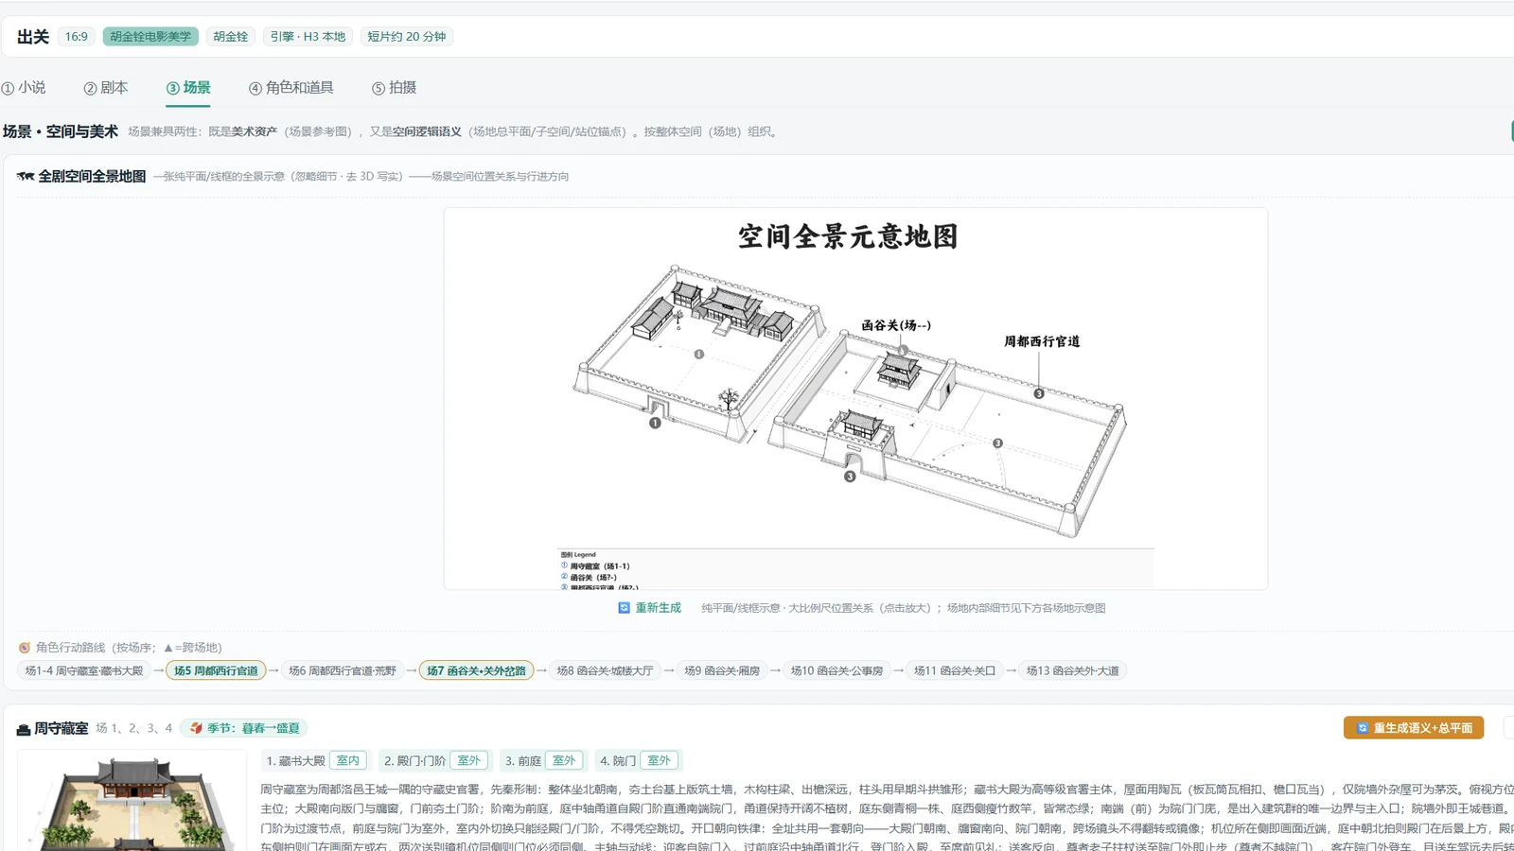
Task: Click the 周都西行官道 map label
Action: [x=1042, y=341]
